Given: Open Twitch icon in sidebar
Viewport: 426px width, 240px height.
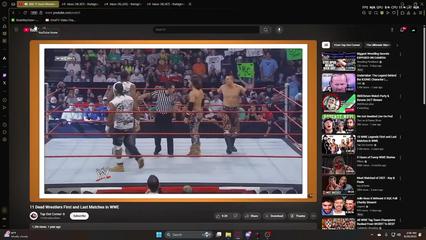Looking at the screenshot, I should tap(4, 75).
